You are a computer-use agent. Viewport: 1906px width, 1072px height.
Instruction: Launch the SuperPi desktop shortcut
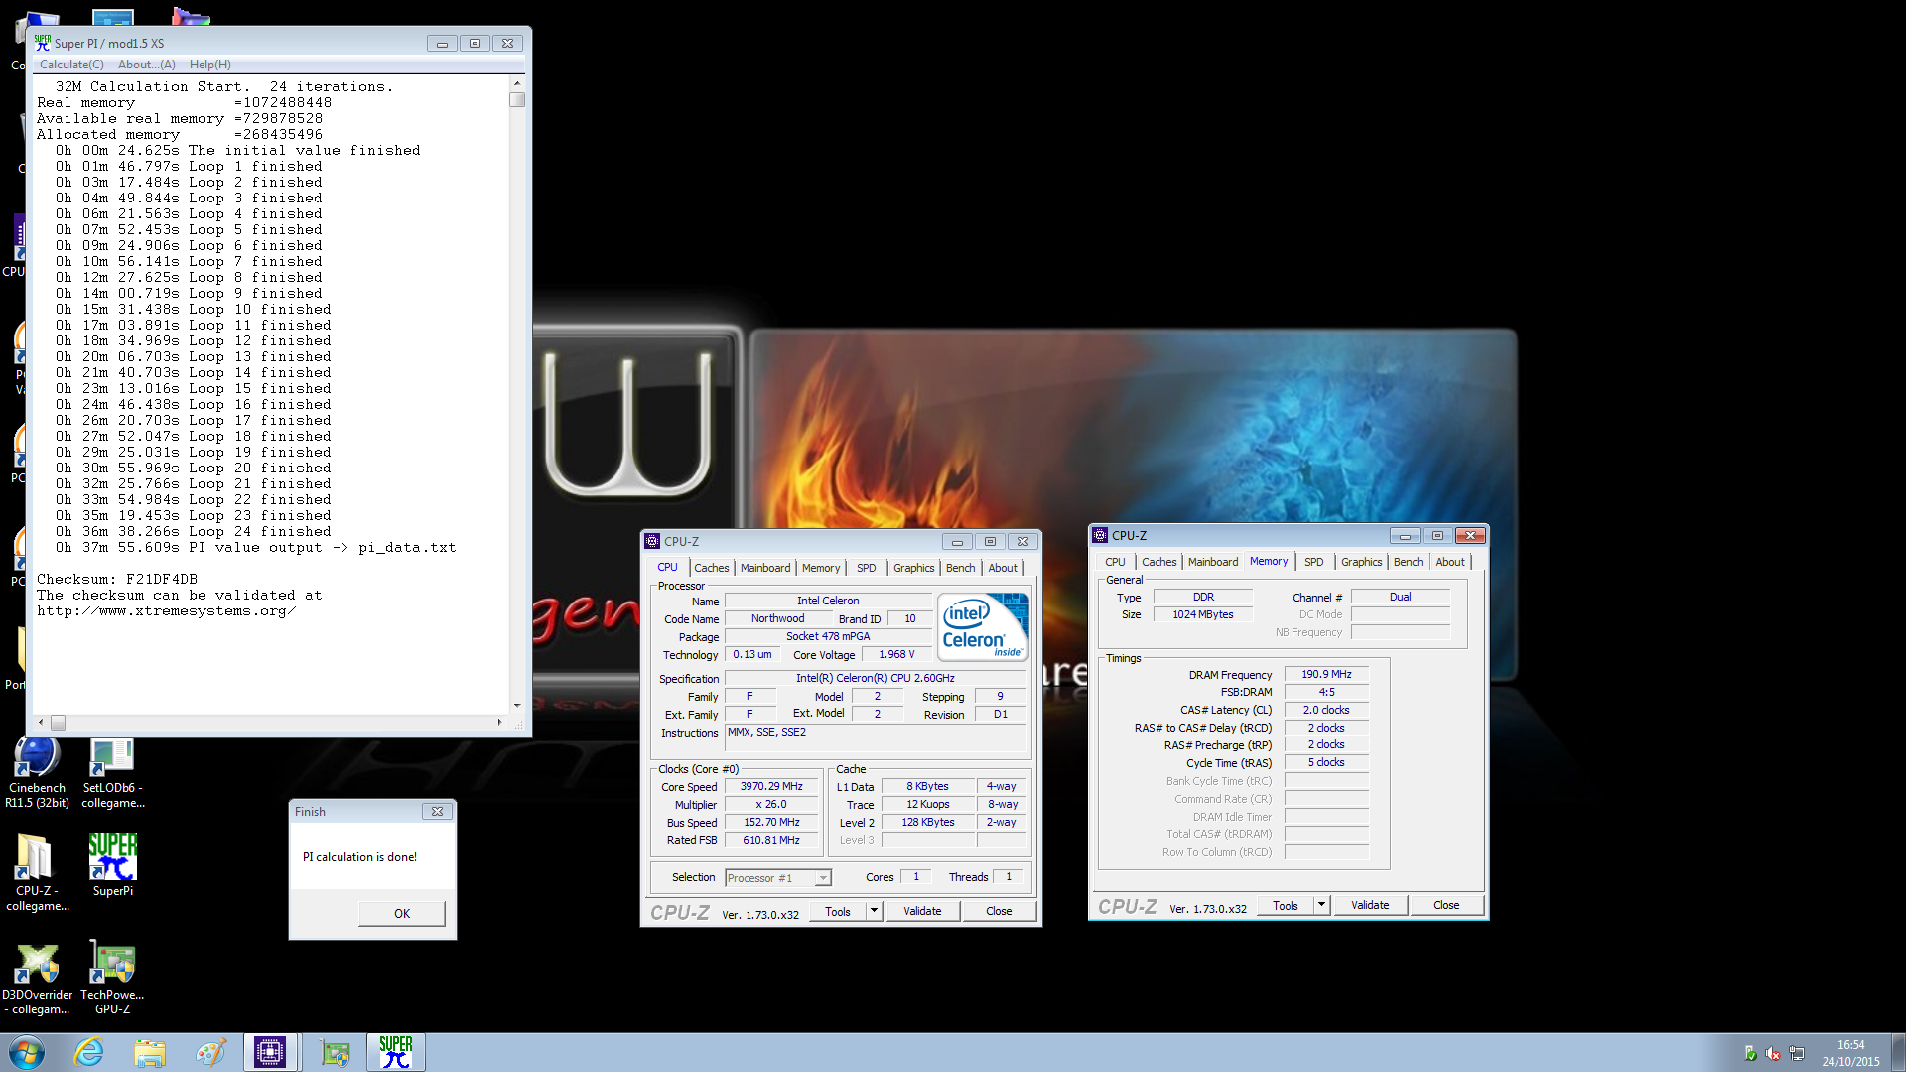click(112, 866)
